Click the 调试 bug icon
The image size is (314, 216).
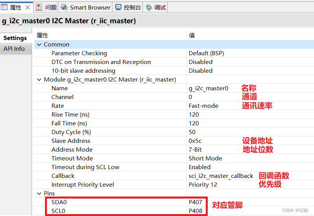149,7
